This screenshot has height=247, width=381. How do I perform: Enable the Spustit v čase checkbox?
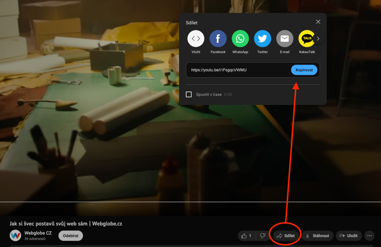point(189,95)
